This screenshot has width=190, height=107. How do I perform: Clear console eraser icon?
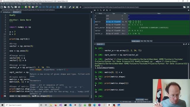186,44
